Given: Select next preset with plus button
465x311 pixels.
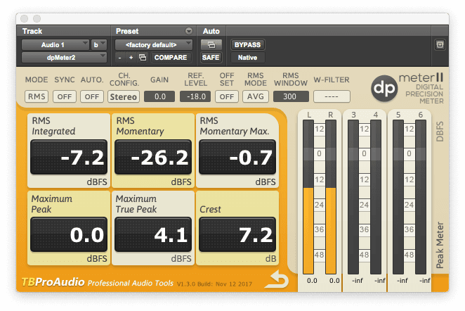Looking at the screenshot, I should coord(131,57).
